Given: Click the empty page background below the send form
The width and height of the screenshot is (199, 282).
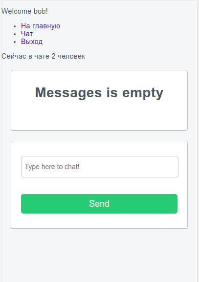Looking at the screenshot, I should 99,256.
